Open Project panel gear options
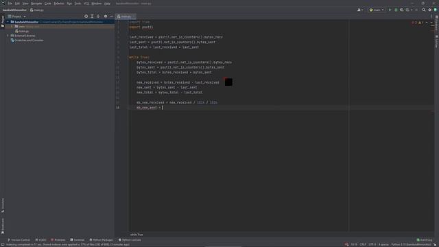The width and height of the screenshot is (439, 247). (x=106, y=16)
